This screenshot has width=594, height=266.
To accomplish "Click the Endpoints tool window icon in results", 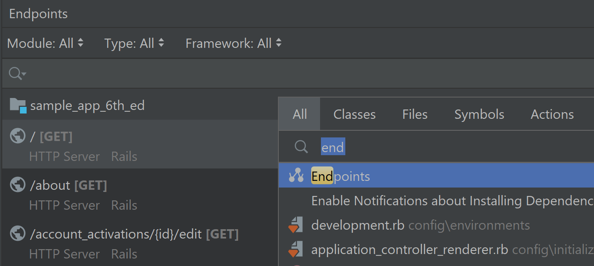I will click(296, 176).
